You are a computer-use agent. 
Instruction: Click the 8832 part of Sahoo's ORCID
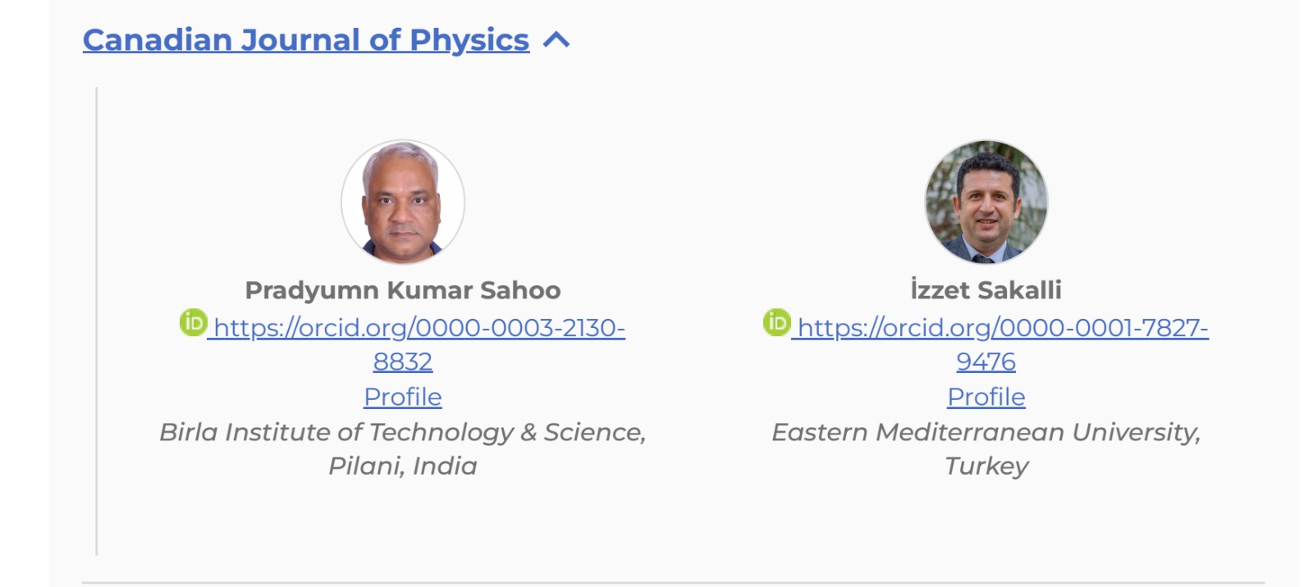402,362
